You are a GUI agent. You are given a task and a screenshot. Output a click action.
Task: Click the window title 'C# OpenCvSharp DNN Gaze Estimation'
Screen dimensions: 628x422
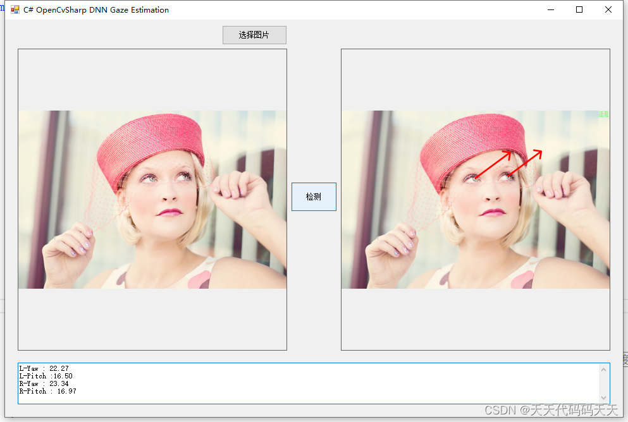(96, 10)
